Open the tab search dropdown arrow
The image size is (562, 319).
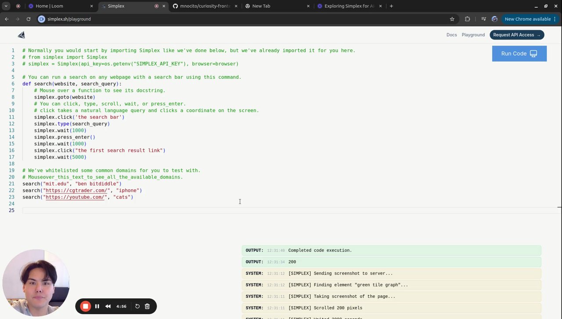click(x=6, y=6)
